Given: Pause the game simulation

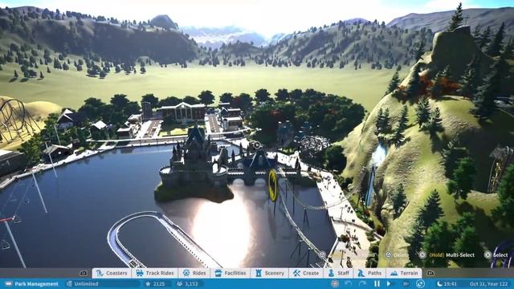Looking at the screenshot, I should tap(377, 283).
